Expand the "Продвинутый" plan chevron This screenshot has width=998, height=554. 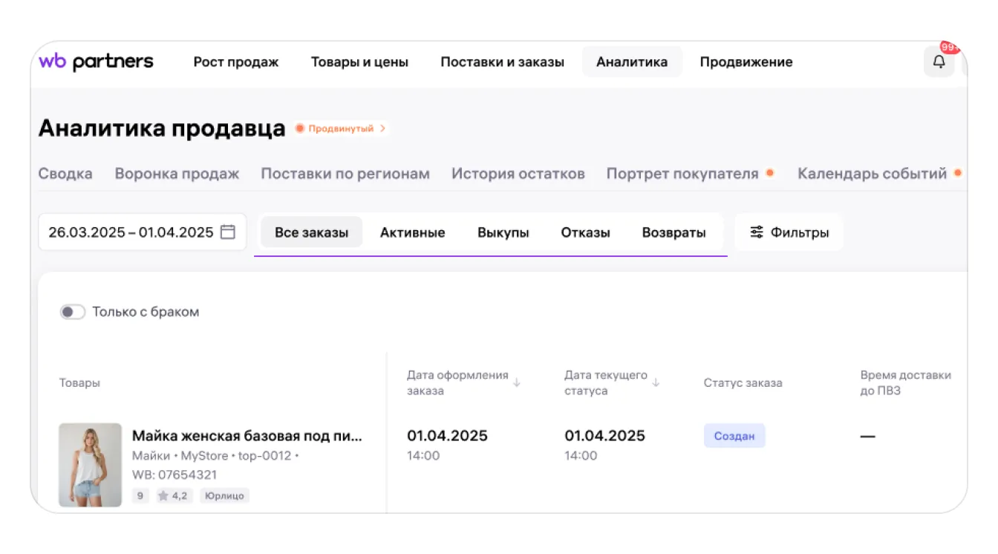coord(383,128)
